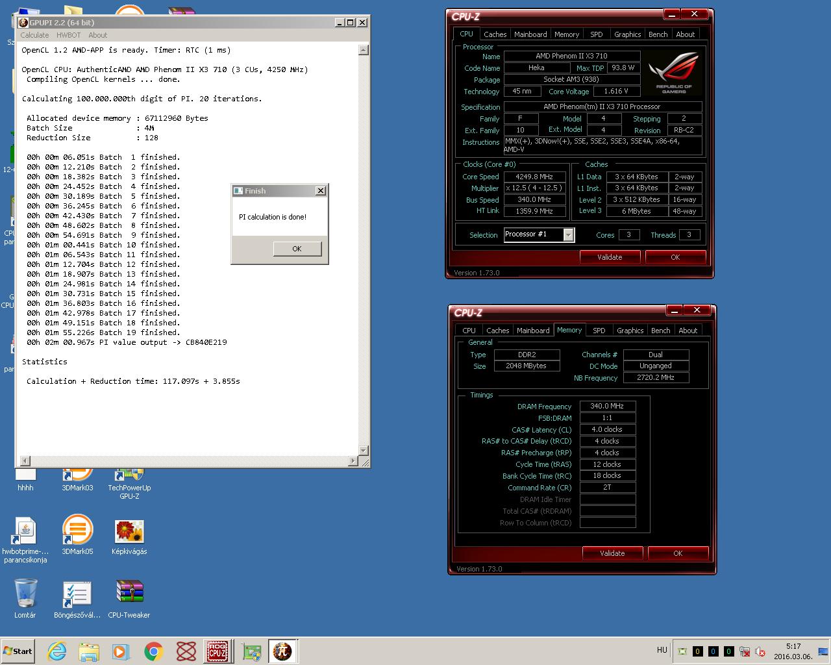831x665 pixels.
Task: Open About tab in top CPU-Z window
Action: (685, 34)
